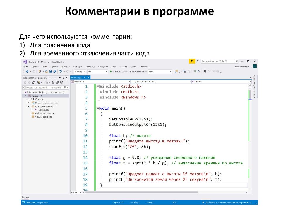Open the Debug configuration dropdown
Viewport: 281px width, 211px height.
click(80, 72)
